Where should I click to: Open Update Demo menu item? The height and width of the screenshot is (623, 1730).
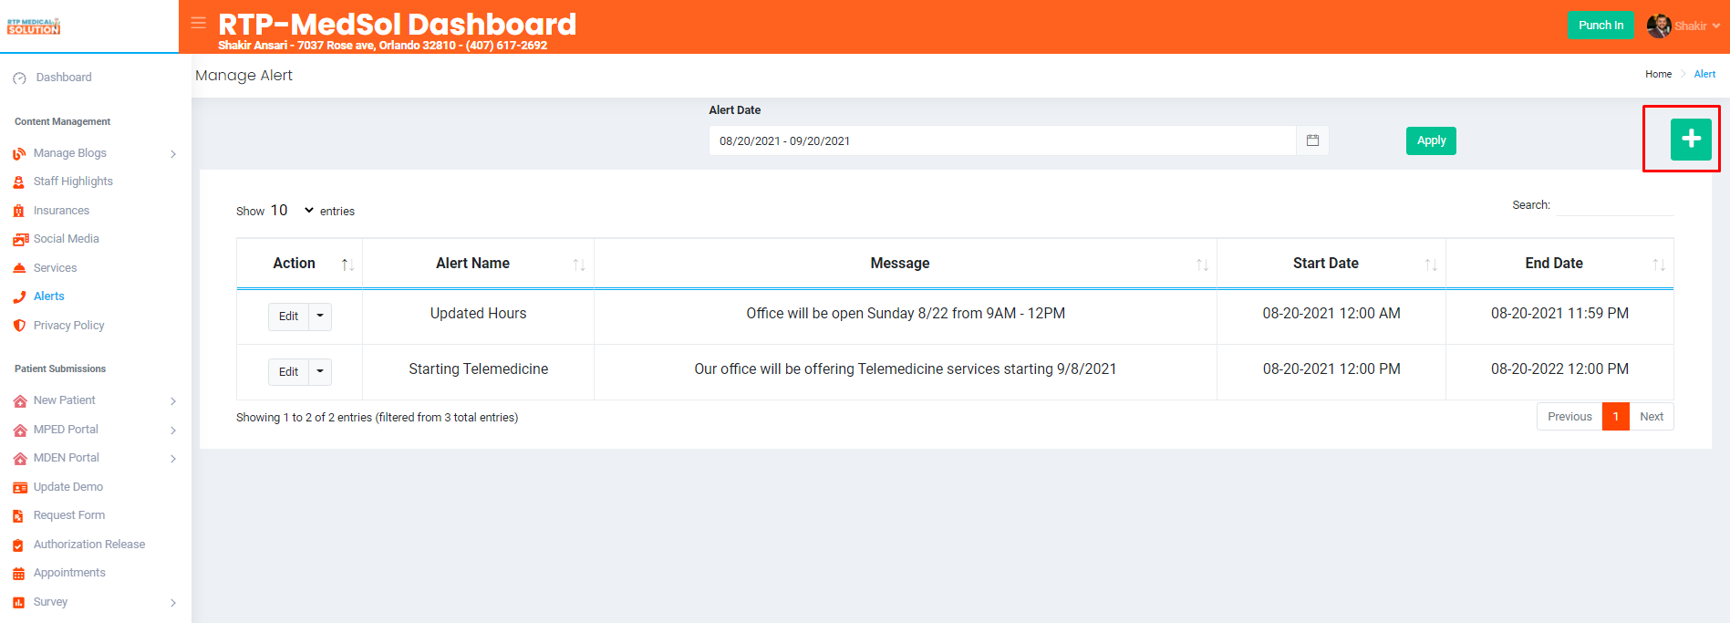68,487
